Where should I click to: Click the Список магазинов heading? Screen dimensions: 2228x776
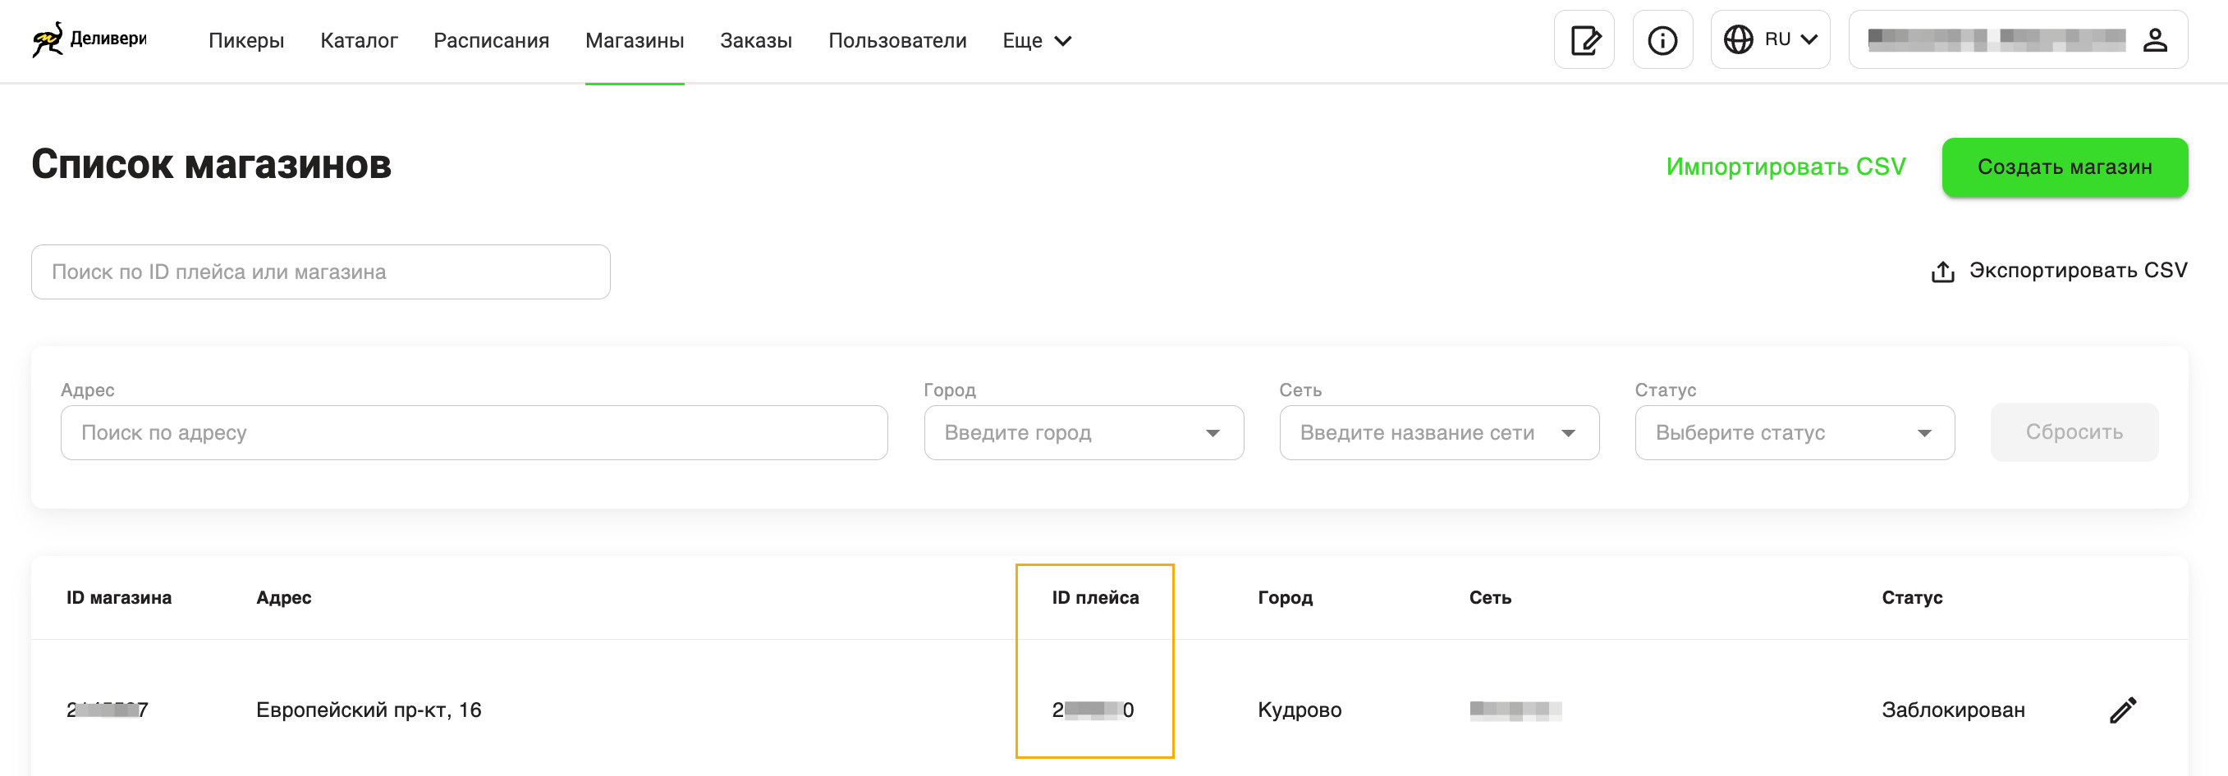point(211,164)
